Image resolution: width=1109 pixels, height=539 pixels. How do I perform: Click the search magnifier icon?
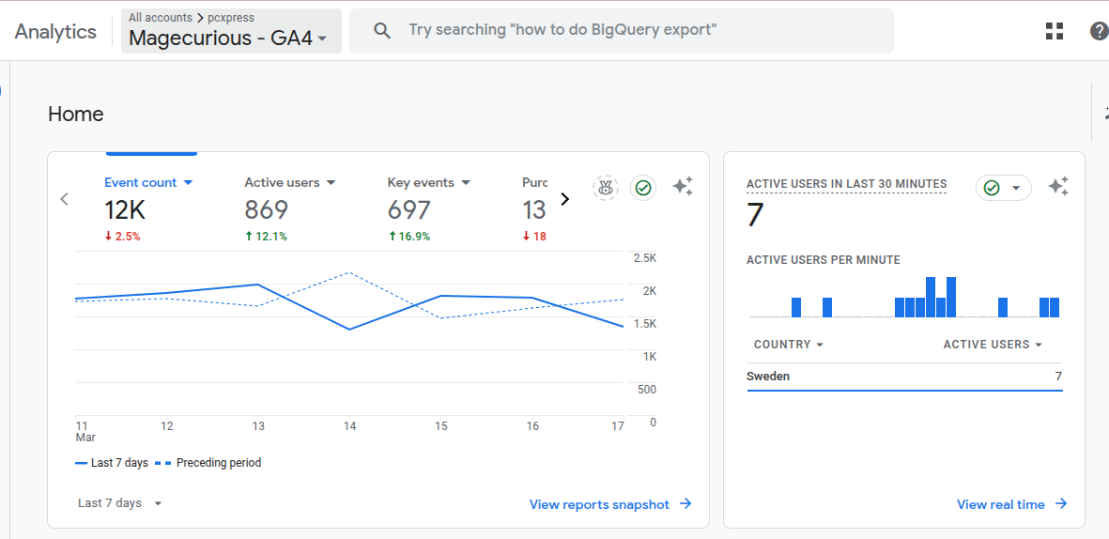click(382, 31)
